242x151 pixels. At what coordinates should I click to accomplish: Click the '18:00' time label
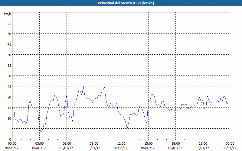(176, 144)
